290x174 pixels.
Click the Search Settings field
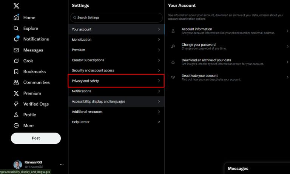pyautogui.click(x=116, y=18)
